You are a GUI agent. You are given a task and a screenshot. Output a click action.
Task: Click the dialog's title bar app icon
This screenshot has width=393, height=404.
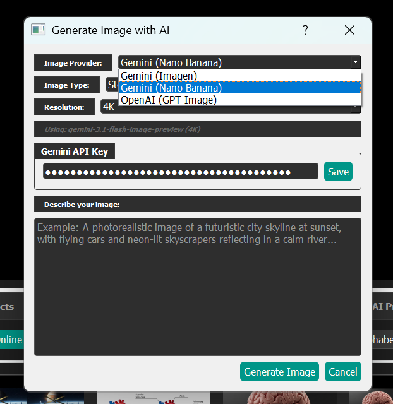[38, 30]
